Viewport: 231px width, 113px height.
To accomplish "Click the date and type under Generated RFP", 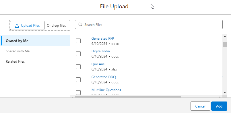I will pos(105,44).
